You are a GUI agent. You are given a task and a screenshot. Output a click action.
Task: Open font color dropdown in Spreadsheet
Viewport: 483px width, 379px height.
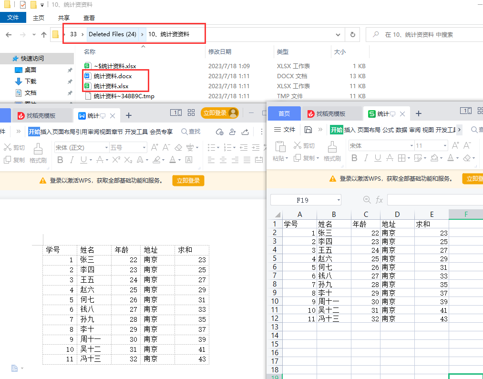(457, 158)
